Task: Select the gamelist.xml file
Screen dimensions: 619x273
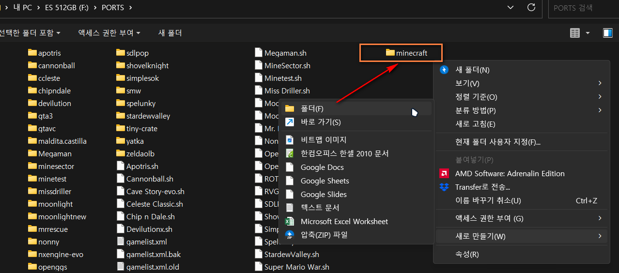Action: (142, 242)
